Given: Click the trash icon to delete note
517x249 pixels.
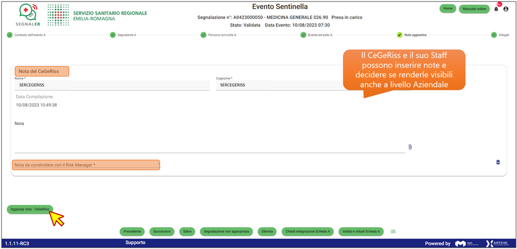Looking at the screenshot, I should (498, 162).
